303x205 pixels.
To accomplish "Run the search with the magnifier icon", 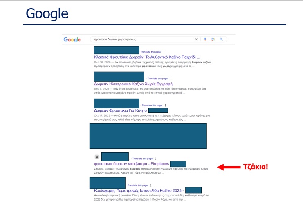I will [x=221, y=39].
